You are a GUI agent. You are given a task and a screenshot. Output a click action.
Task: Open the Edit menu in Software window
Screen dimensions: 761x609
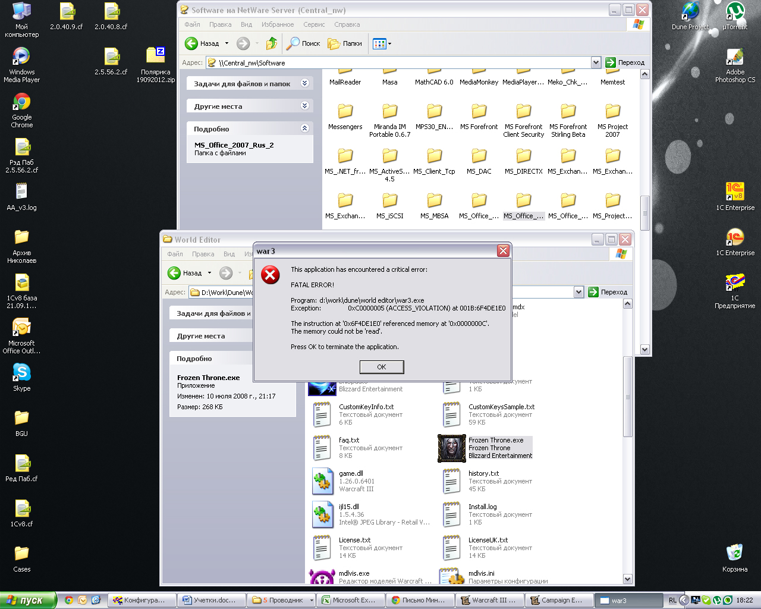(220, 24)
